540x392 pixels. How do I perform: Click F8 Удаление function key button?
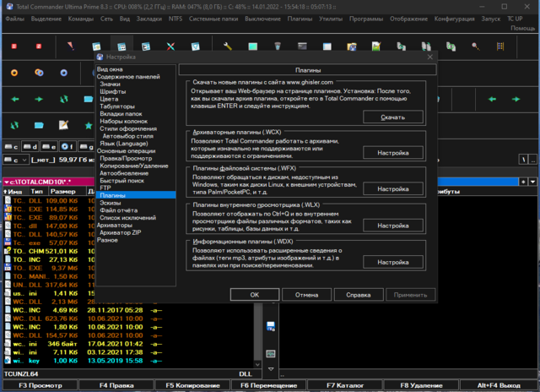[421, 385]
